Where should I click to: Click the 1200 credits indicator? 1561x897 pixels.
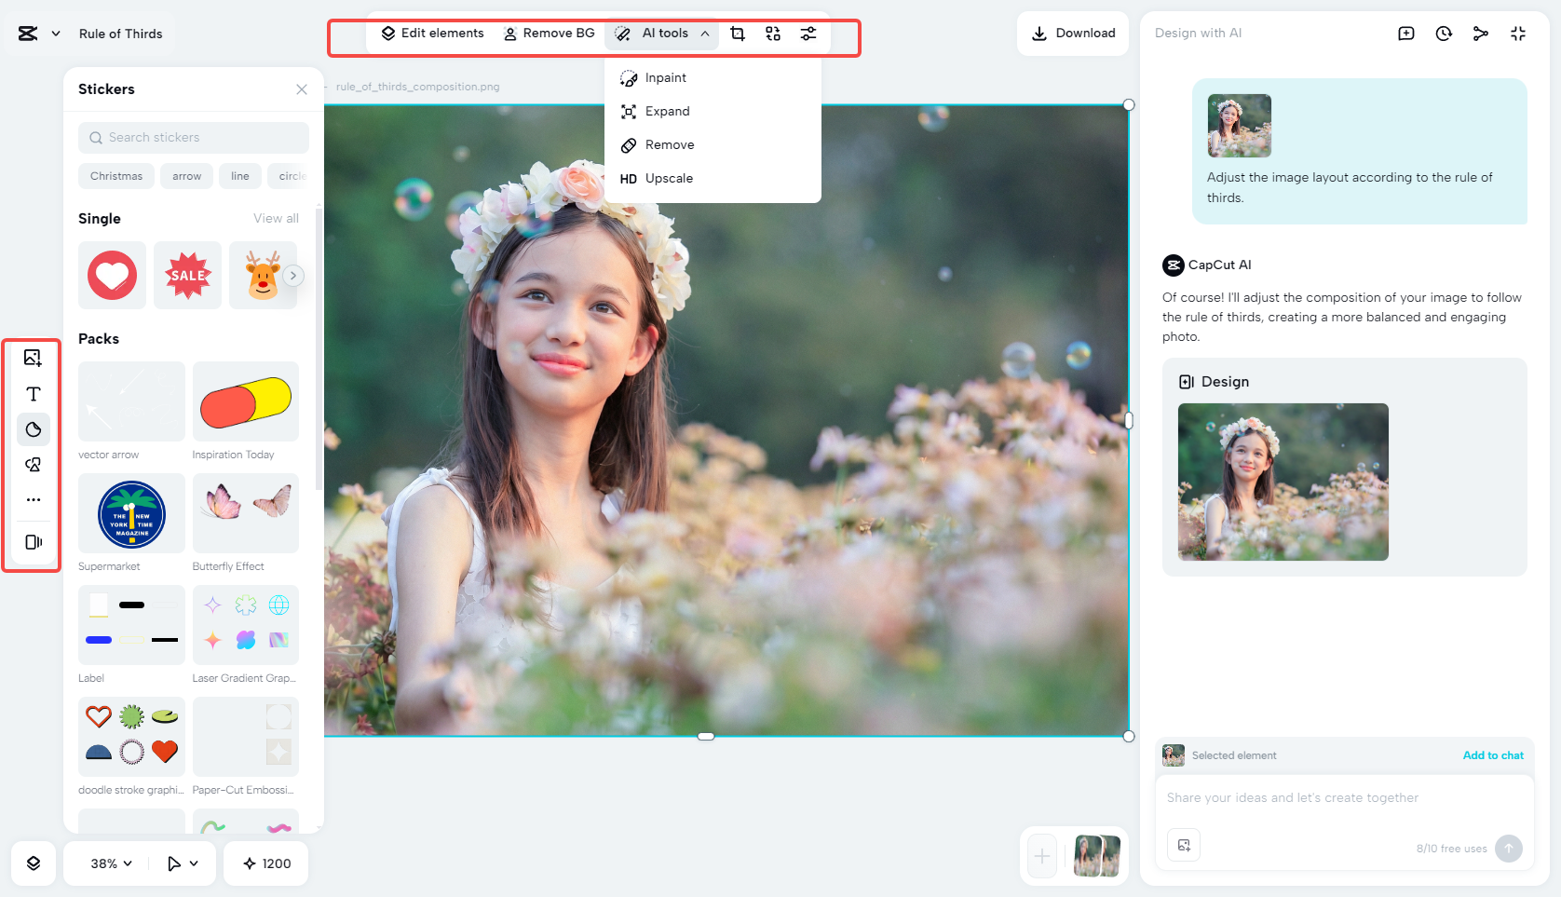266,863
